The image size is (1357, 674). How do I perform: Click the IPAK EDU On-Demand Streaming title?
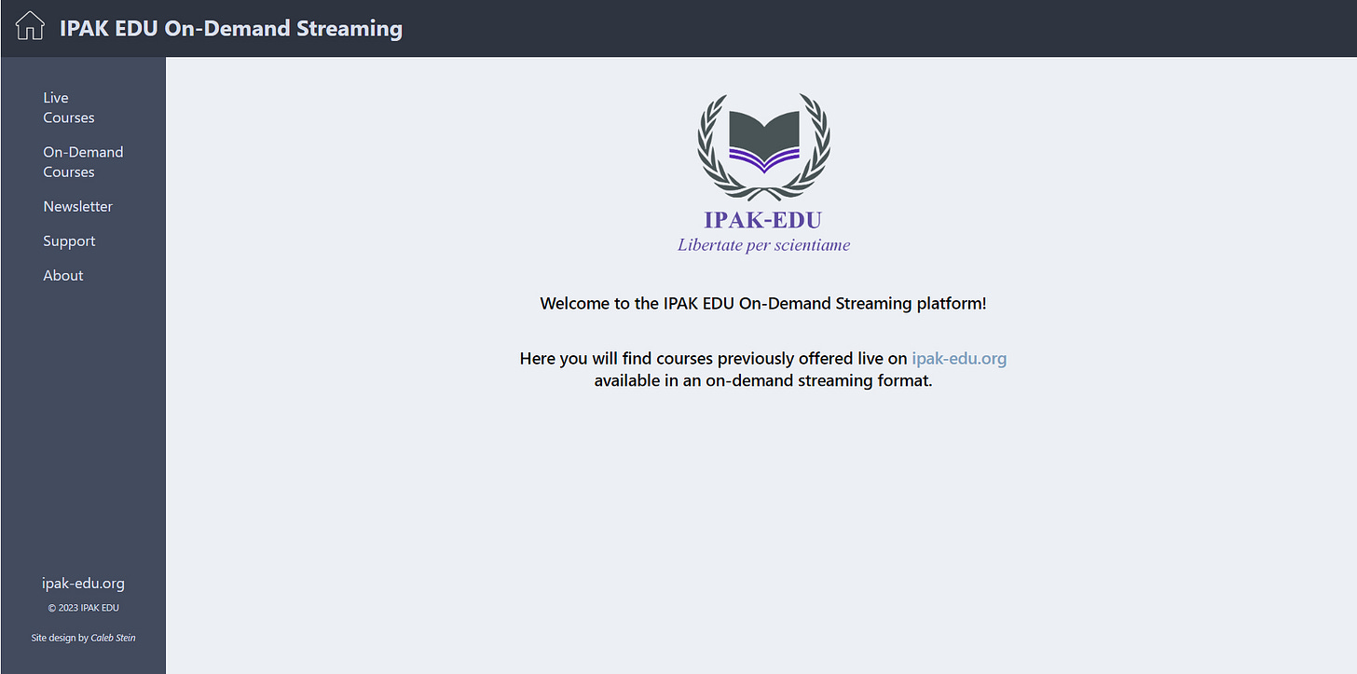(x=231, y=28)
